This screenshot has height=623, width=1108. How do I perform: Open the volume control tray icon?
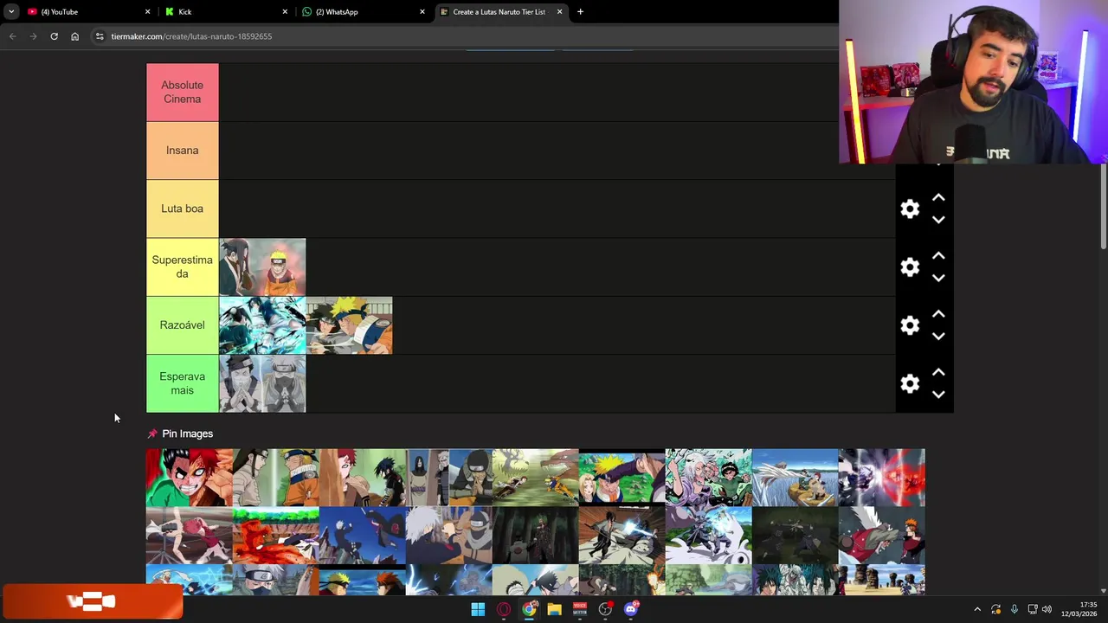1047,609
